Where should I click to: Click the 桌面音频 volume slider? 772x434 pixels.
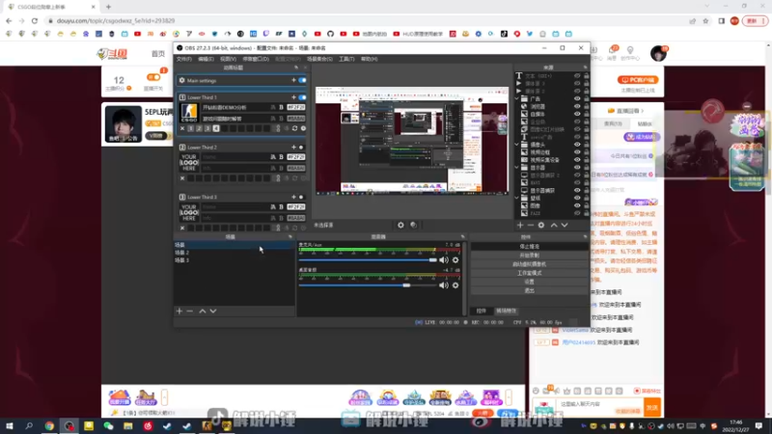368,285
